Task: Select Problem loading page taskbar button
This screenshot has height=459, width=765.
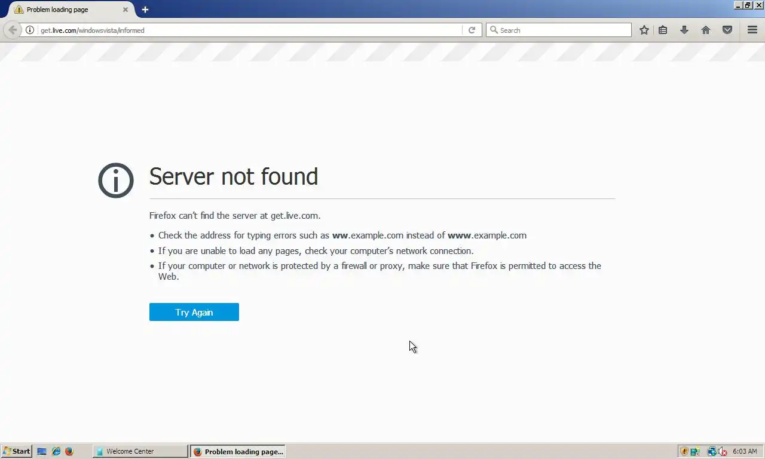Action: coord(237,451)
